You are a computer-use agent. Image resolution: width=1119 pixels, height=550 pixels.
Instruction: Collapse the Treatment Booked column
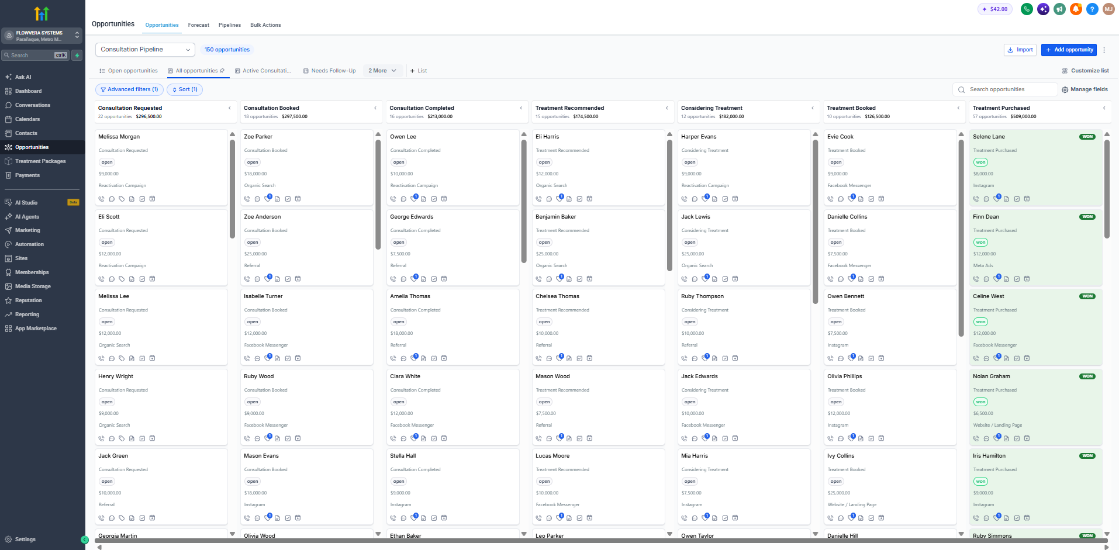click(x=958, y=108)
